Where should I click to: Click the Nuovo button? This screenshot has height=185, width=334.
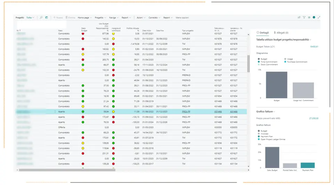click(x=58, y=18)
